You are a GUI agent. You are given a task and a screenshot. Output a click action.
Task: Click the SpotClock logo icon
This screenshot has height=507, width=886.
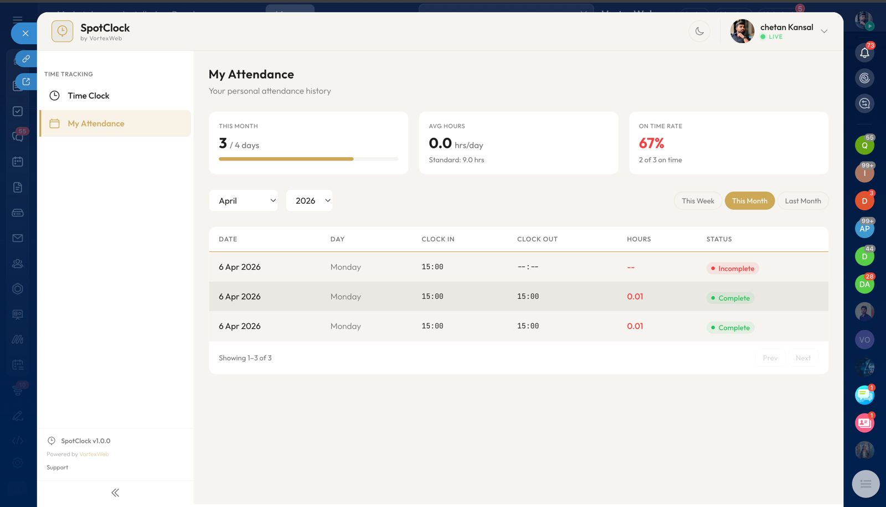coord(62,32)
